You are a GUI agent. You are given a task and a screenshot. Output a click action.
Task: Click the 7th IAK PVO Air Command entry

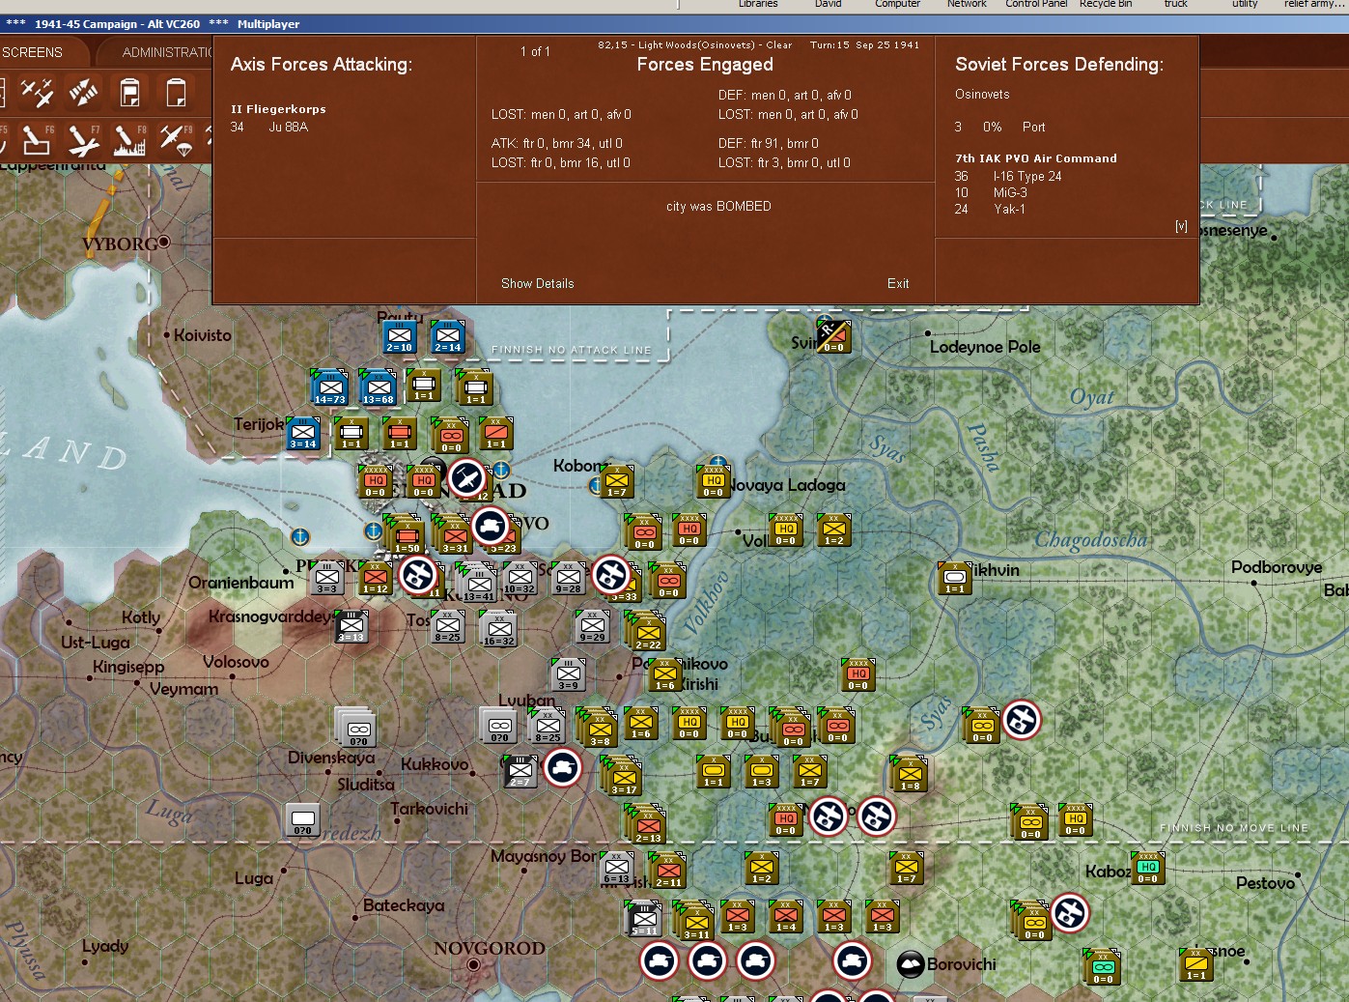(x=1036, y=158)
